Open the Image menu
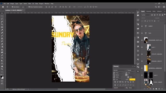 click(12, 4)
